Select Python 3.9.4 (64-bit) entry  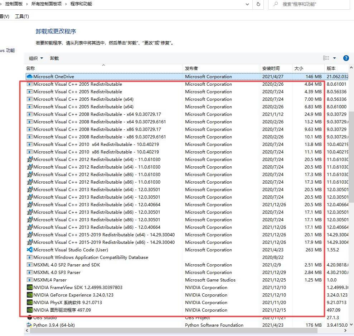[187, 325]
